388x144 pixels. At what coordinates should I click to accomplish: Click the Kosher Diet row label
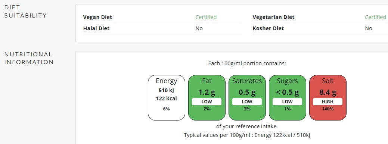(x=268, y=28)
